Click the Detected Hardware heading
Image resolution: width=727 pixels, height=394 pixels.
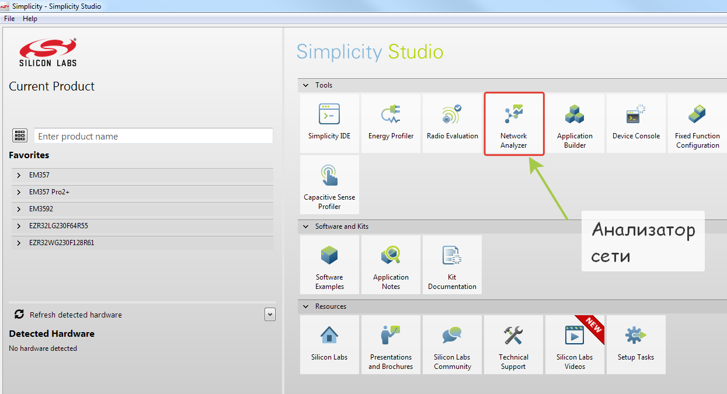pos(51,334)
